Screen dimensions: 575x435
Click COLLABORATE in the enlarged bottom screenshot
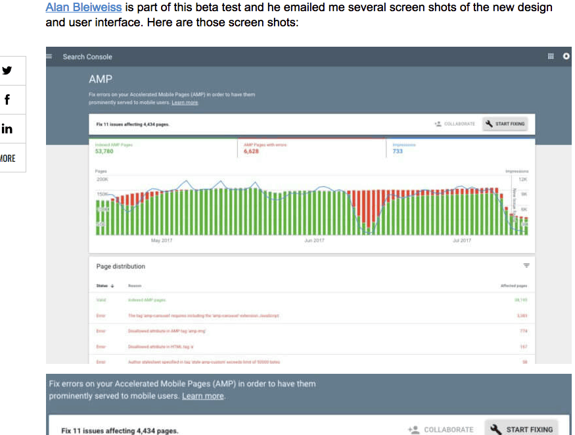point(441,430)
